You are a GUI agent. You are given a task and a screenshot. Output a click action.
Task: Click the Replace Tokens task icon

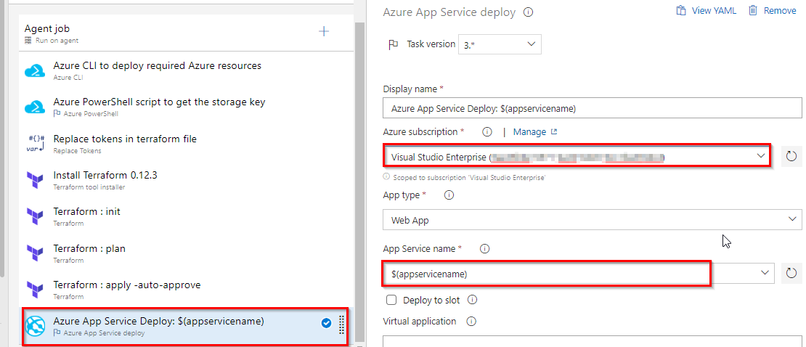[36, 144]
